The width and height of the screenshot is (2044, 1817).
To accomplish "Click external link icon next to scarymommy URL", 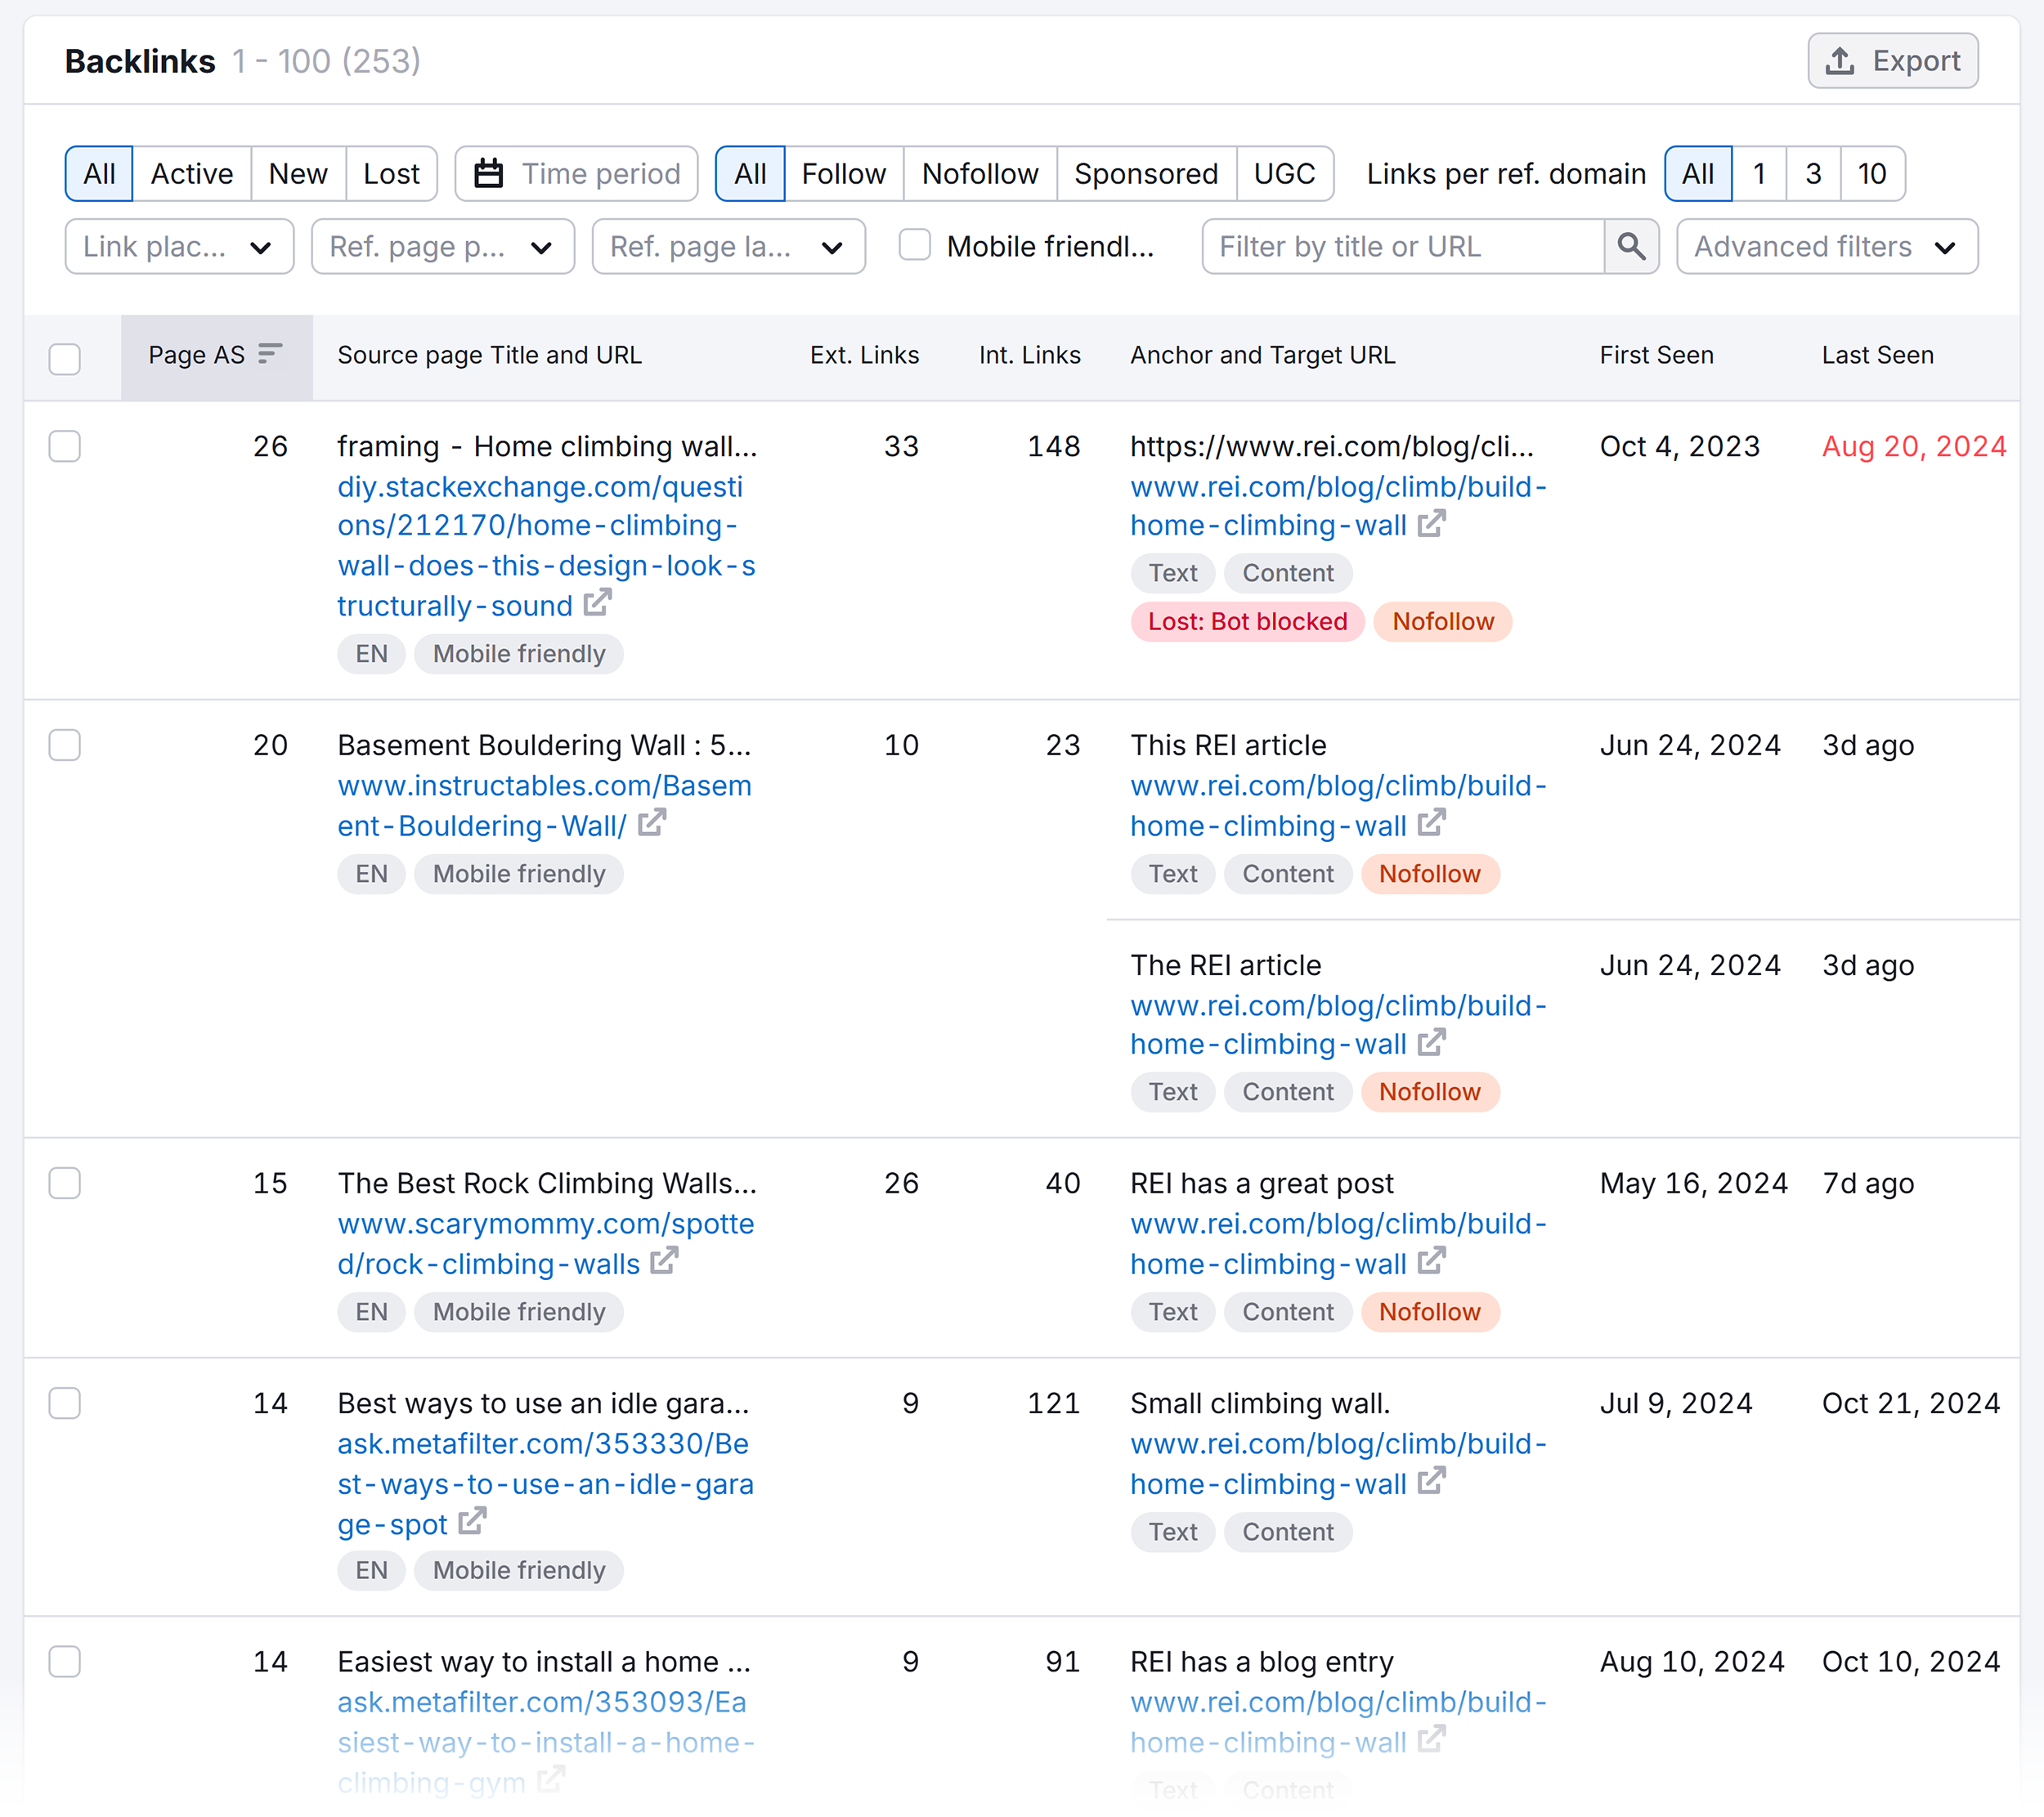I will pos(665,1262).
